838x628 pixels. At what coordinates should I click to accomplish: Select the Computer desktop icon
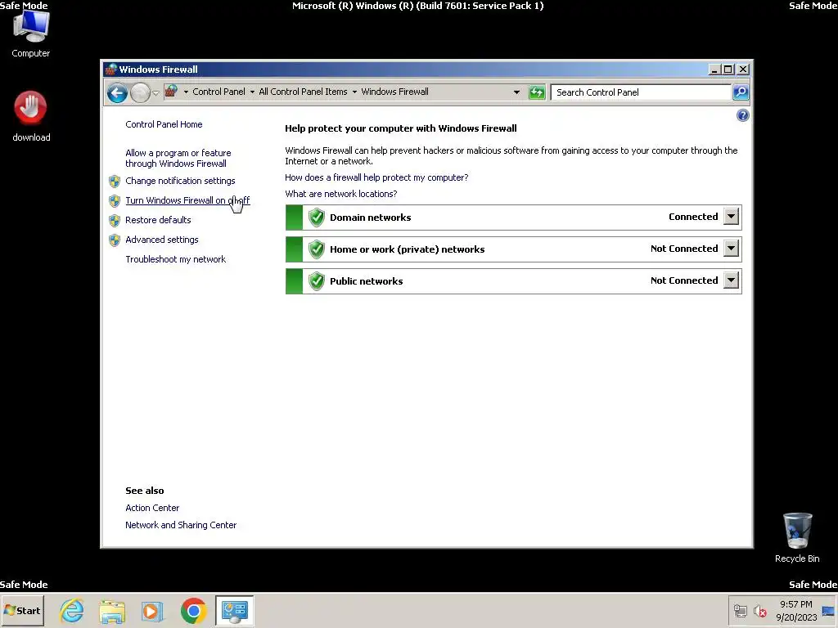[30, 34]
